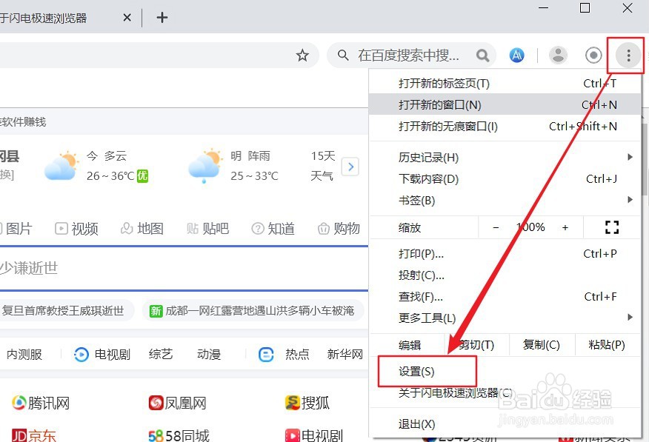
Task: Choose 退出(X) menu item
Action: [x=504, y=423]
